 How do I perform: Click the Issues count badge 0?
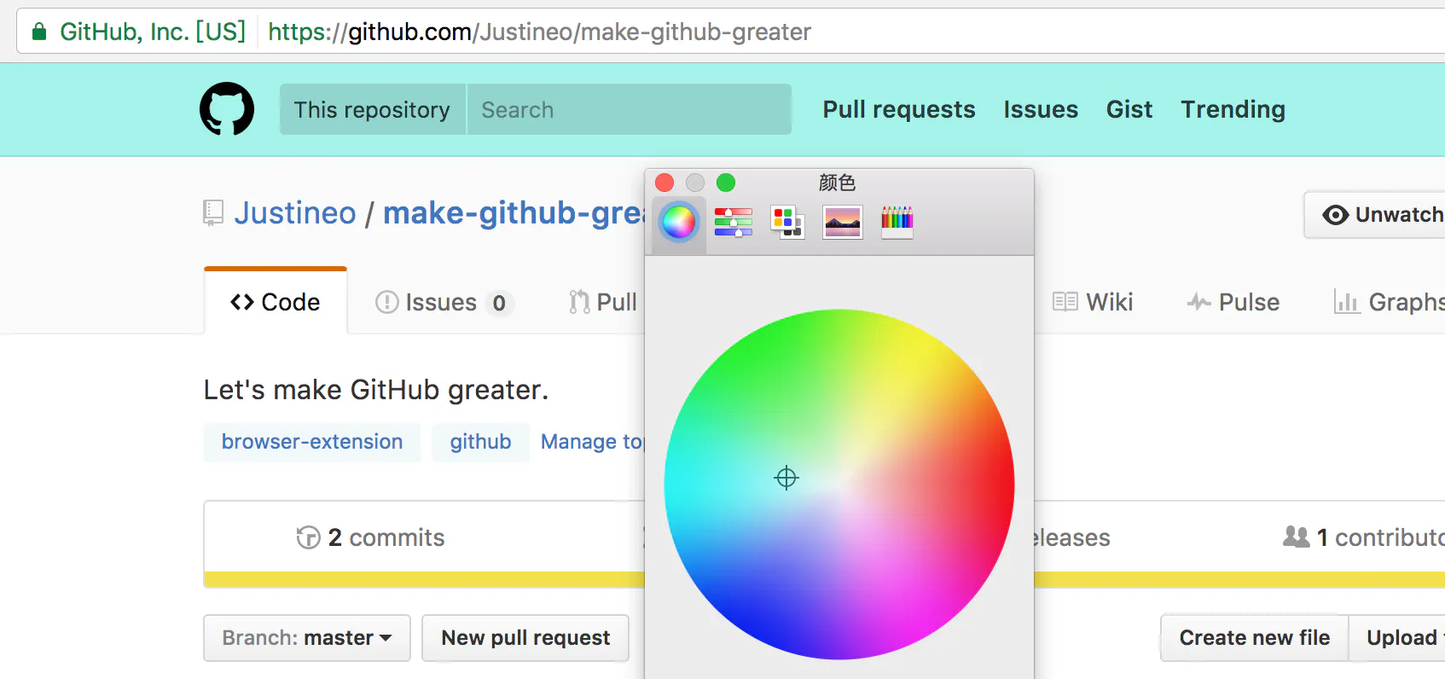click(499, 303)
